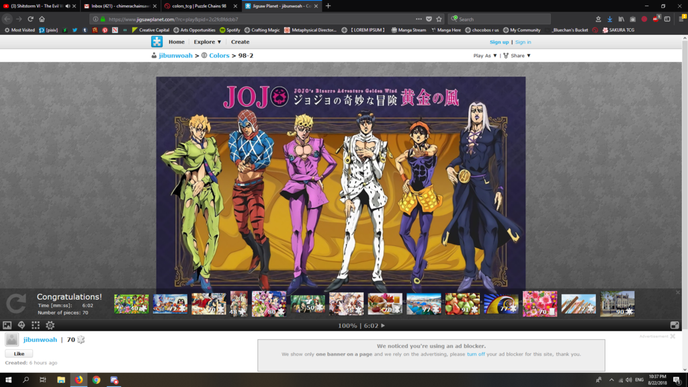688x387 pixels.
Task: Bookmark this page with the star
Action: click(x=439, y=19)
